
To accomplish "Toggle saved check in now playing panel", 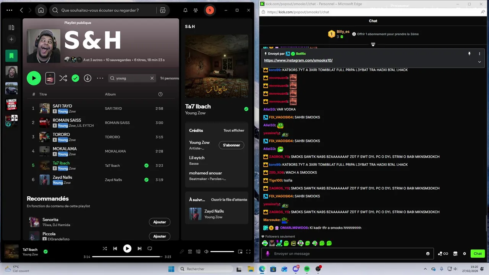I will pos(246,109).
